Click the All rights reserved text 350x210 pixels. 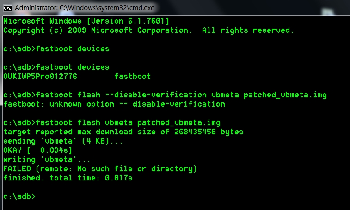click(247, 30)
